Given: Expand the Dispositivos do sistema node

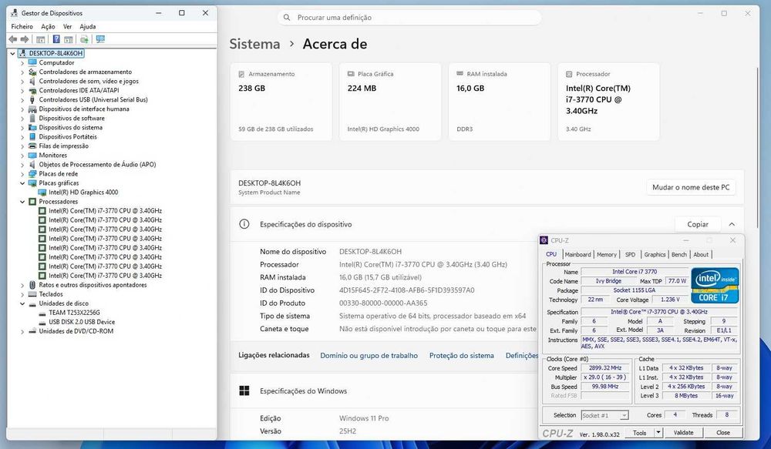Looking at the screenshot, I should tap(22, 128).
